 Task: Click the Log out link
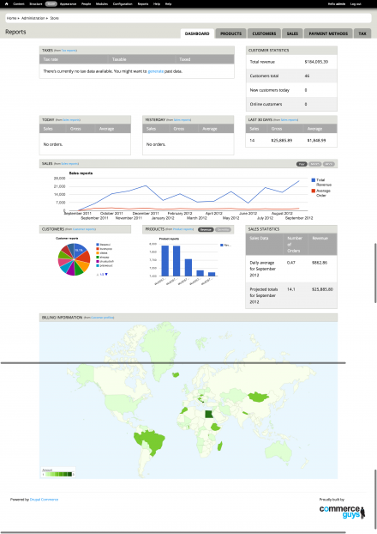[x=356, y=4]
